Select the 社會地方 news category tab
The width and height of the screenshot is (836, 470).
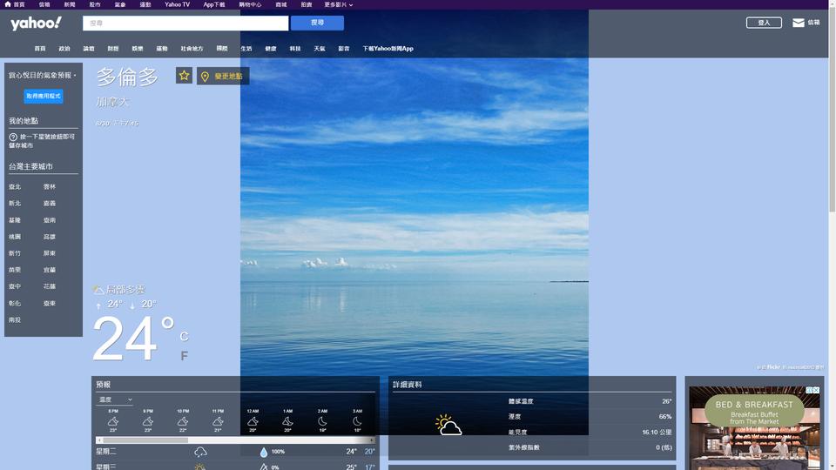192,49
